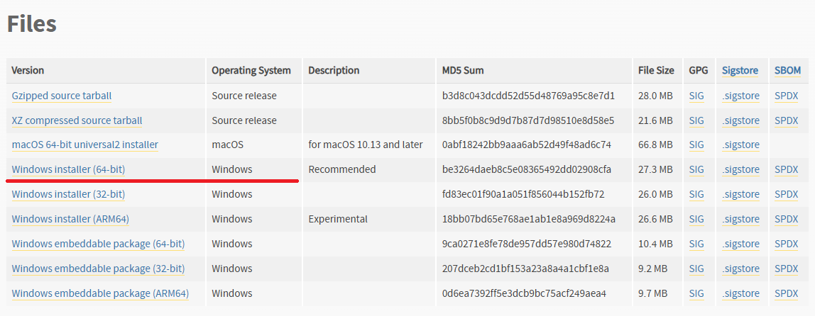Click Windows embeddable package (32-bit) link
The width and height of the screenshot is (815, 316).
[x=98, y=269]
